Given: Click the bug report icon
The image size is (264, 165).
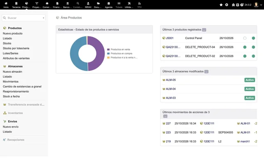Looking at the screenshot, I should [x=233, y=5].
